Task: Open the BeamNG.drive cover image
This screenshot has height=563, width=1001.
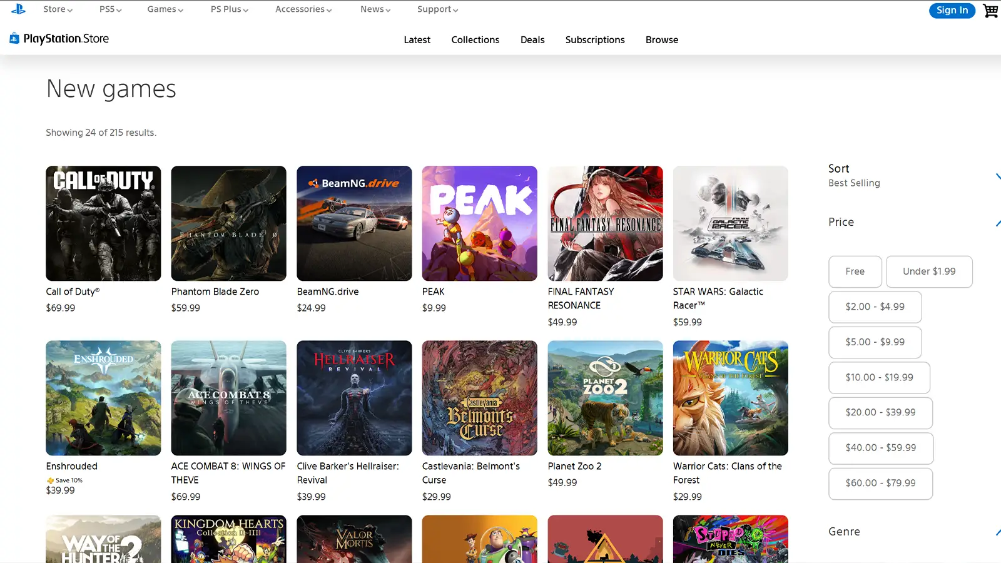Action: click(354, 223)
